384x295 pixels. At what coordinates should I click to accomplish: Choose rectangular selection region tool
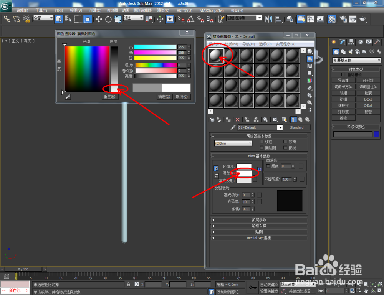click(78, 19)
